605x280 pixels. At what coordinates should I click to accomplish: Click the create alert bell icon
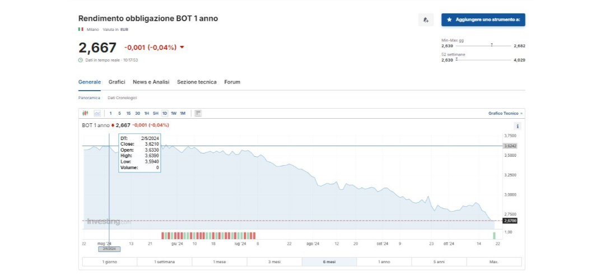click(x=426, y=20)
